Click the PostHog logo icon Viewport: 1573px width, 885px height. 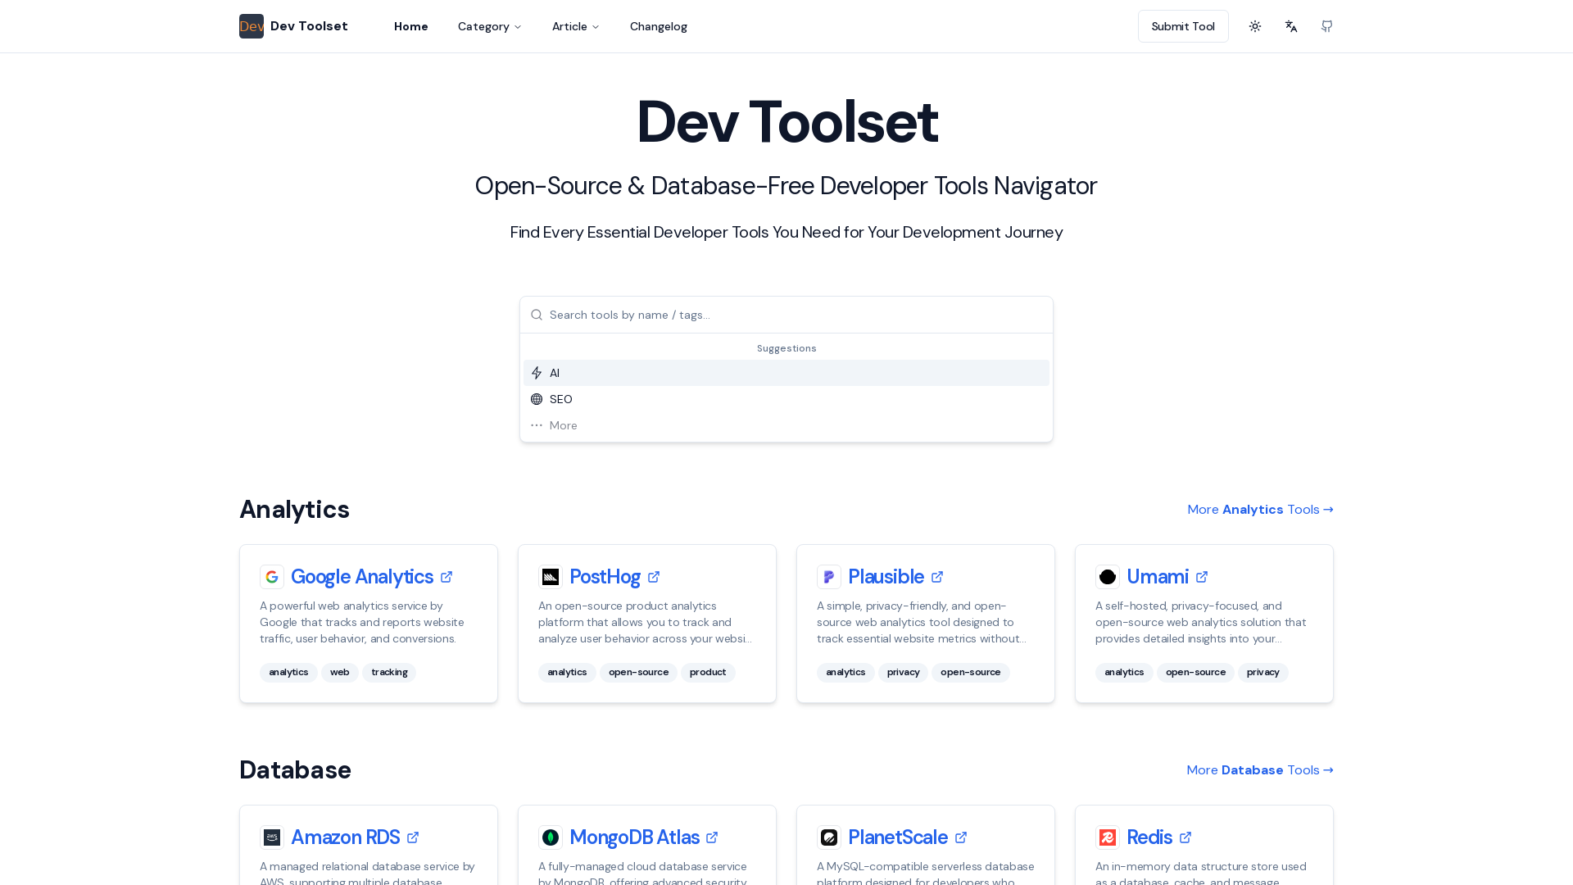coord(551,577)
